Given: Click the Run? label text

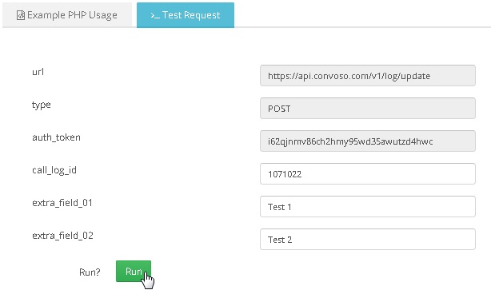Looking at the screenshot, I should (x=90, y=272).
